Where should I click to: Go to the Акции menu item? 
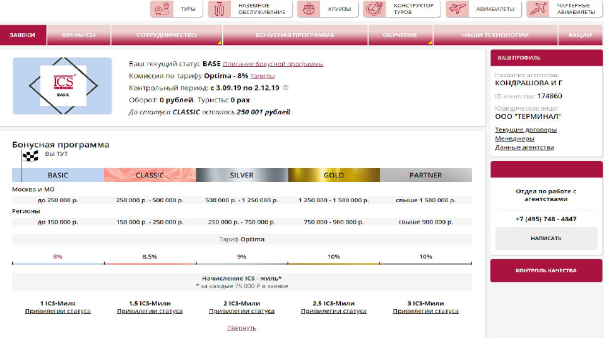click(x=579, y=35)
